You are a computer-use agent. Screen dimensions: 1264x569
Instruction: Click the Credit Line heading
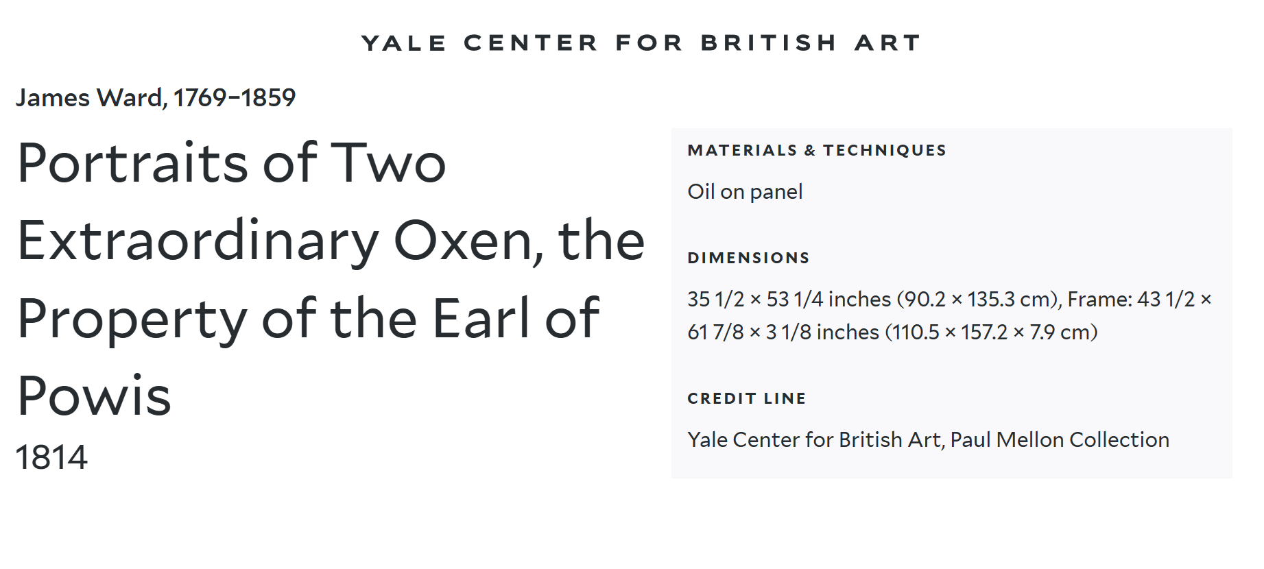point(747,398)
